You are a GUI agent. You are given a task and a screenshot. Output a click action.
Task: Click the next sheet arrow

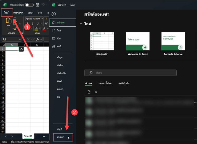12,136
